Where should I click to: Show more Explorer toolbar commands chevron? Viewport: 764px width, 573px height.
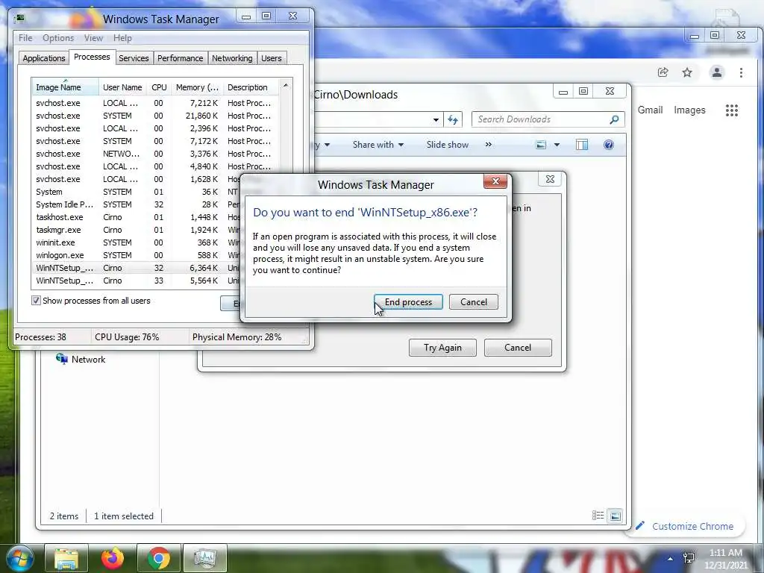click(488, 145)
